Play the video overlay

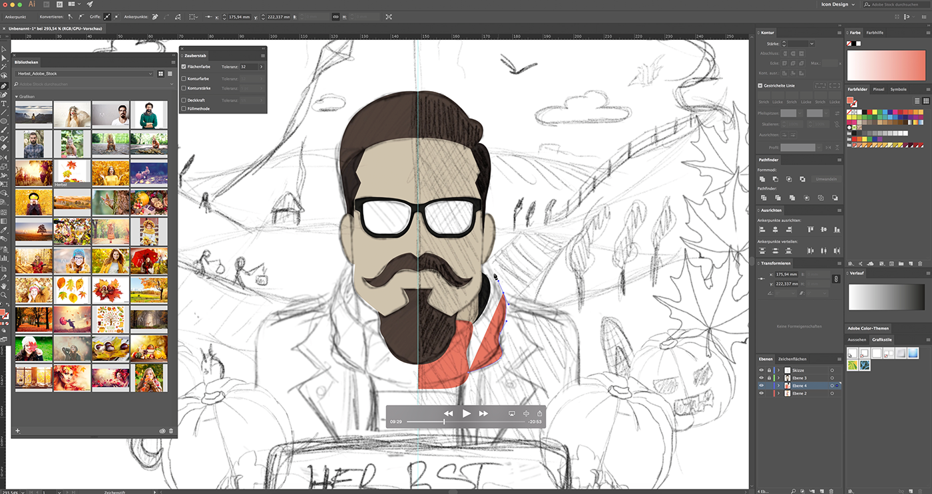pos(466,414)
